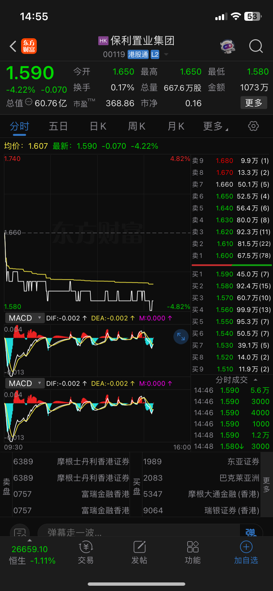Tap the 市盈 368.86 value
This screenshot has height=591, width=273.
pos(120,103)
